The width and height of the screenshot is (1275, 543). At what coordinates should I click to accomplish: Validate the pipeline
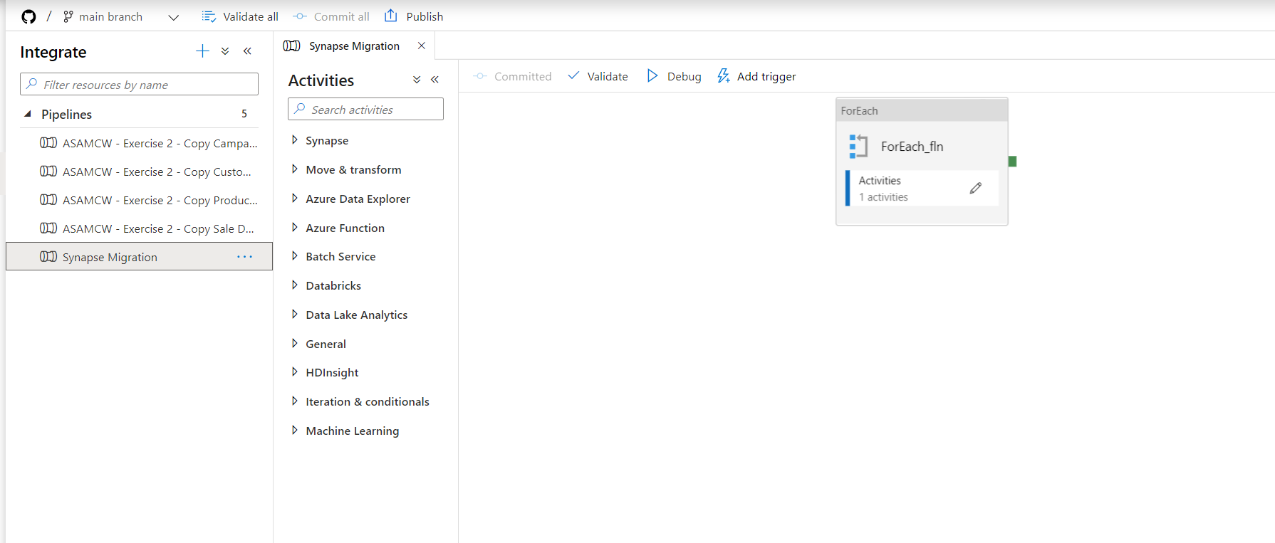click(598, 76)
